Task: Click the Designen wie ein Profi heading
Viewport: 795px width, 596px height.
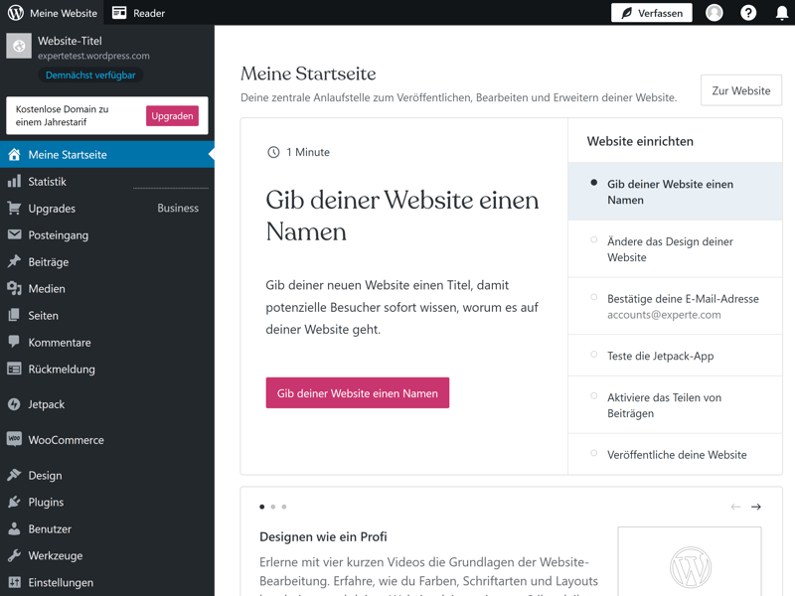Action: point(323,536)
